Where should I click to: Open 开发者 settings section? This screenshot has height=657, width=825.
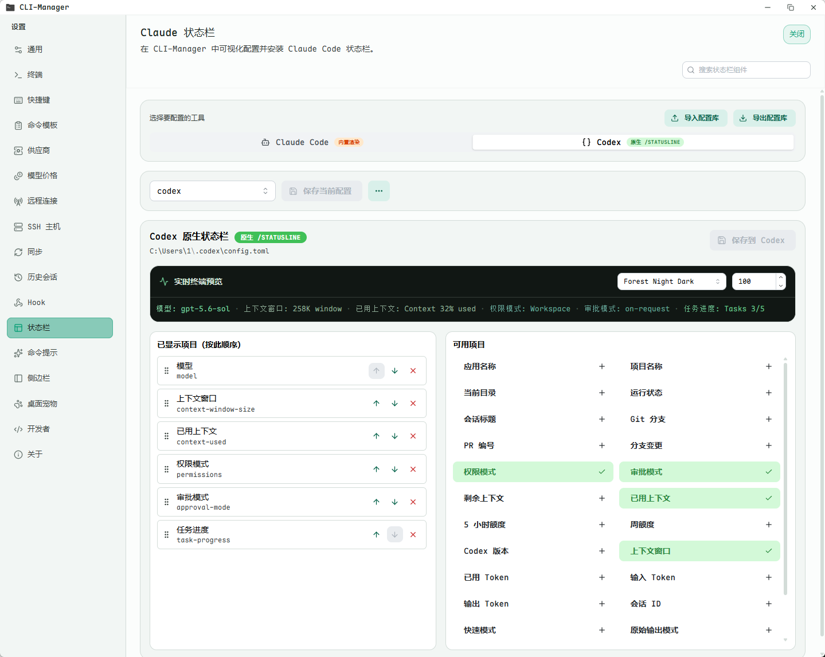60,429
